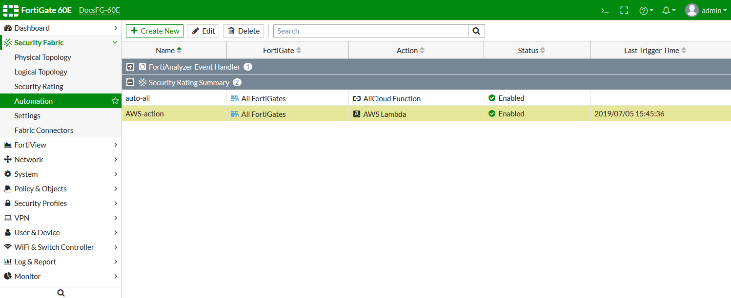
Task: Click the AliCloud Function icon
Action: [x=357, y=98]
